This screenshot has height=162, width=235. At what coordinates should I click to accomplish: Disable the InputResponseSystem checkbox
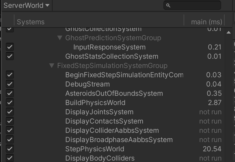[10, 47]
